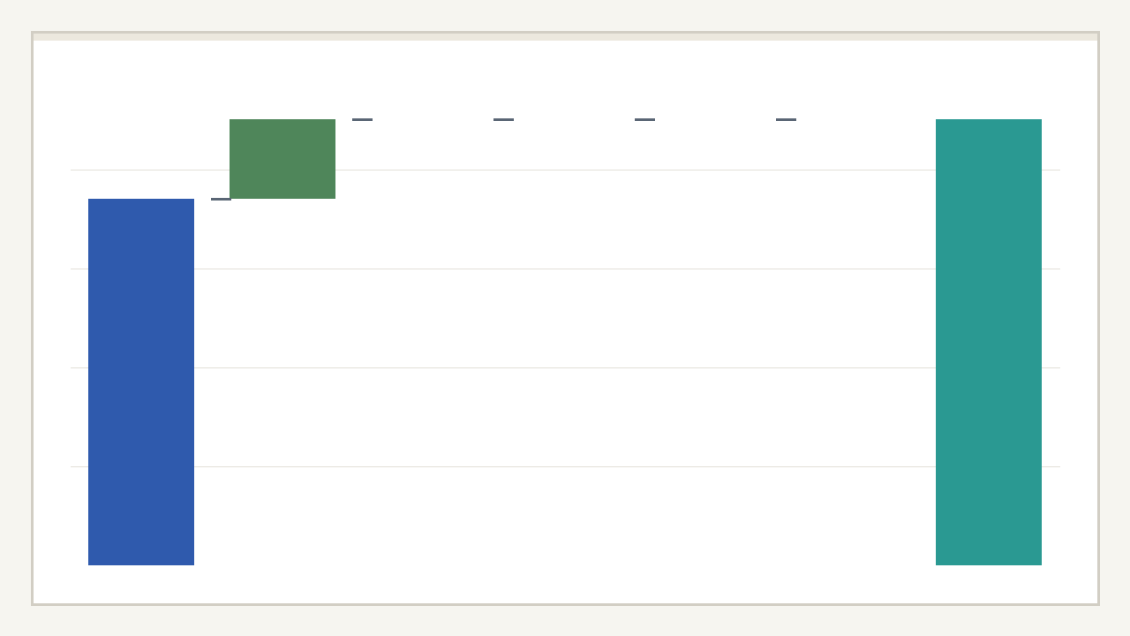Select the dash immediately right of green bar
This screenshot has width=1130, height=636.
(x=362, y=119)
